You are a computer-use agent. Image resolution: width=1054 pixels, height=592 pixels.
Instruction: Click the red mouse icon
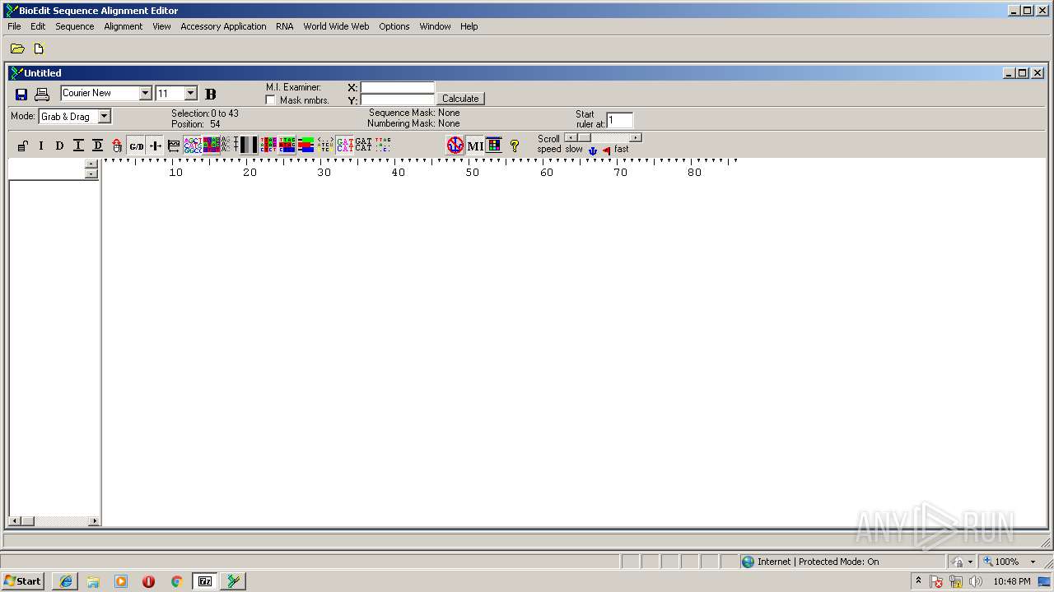tap(117, 146)
